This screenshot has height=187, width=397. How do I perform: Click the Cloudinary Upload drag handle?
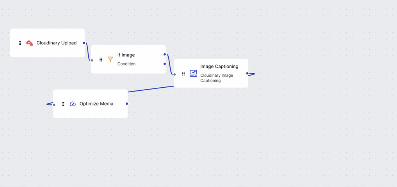tap(20, 43)
